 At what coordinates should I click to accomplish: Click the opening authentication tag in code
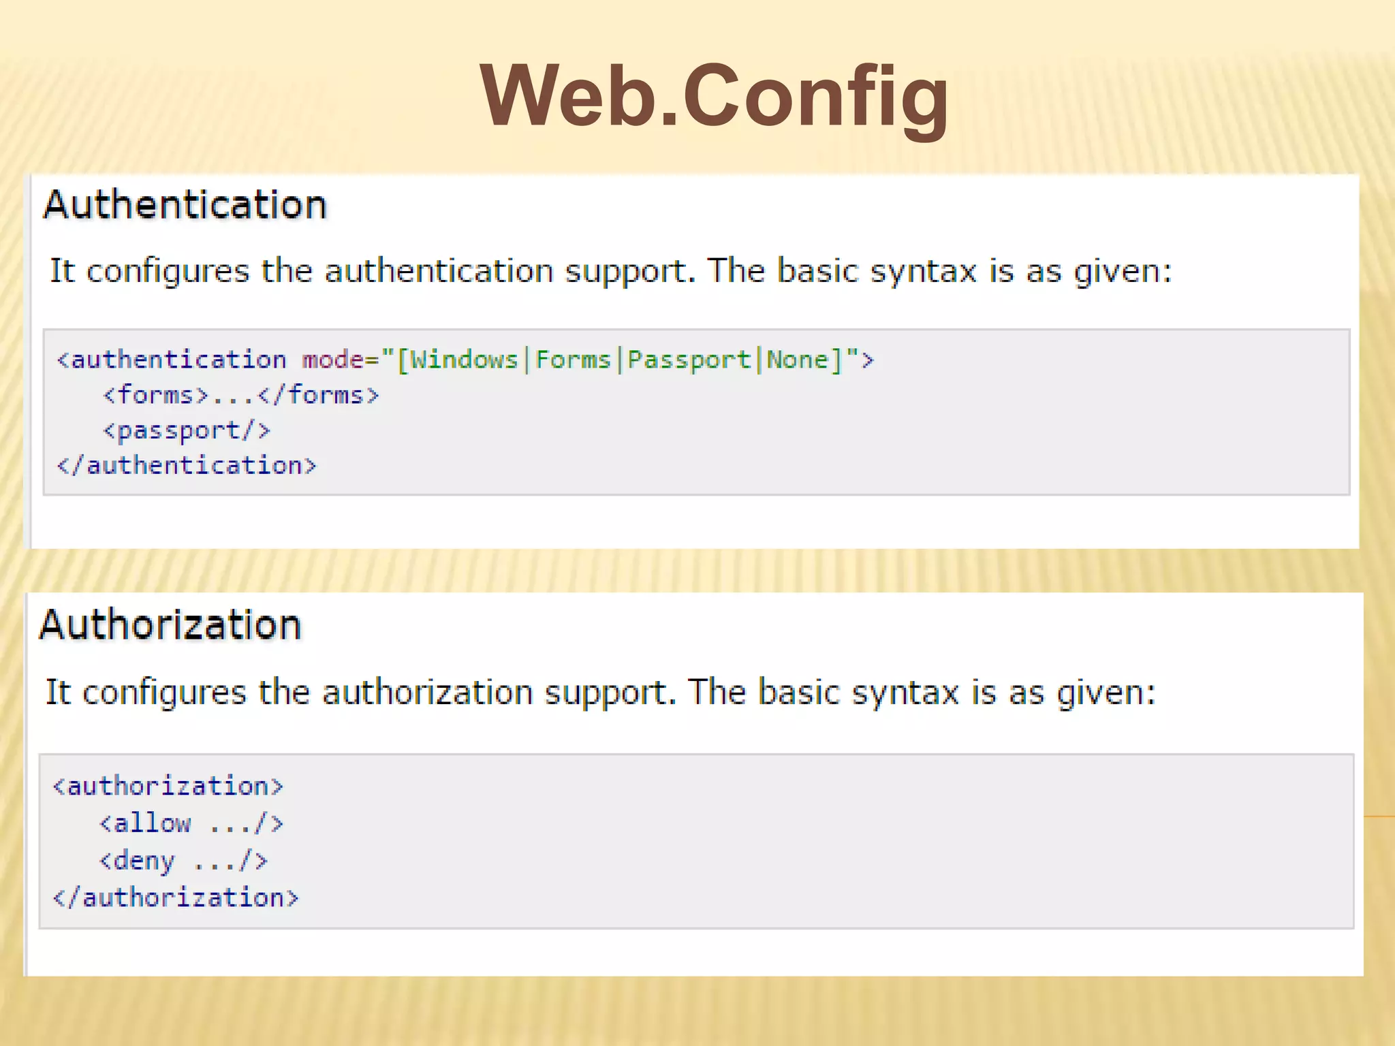point(172,360)
